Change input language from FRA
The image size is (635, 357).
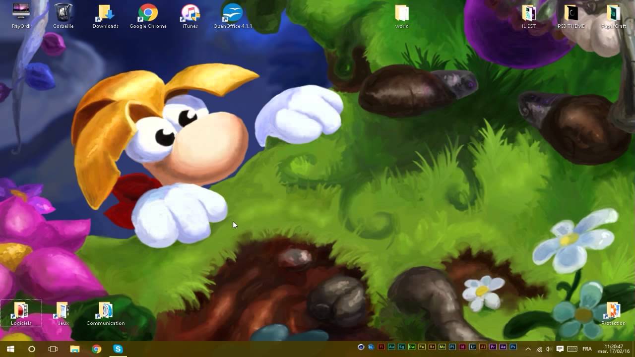click(587, 349)
